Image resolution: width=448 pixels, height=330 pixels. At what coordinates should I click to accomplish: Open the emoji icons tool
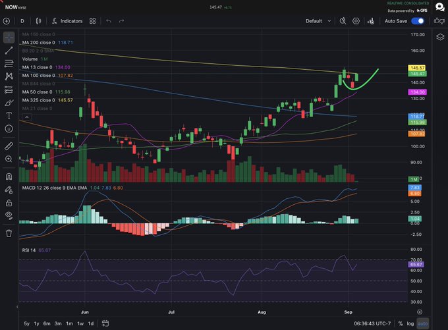tap(9, 128)
